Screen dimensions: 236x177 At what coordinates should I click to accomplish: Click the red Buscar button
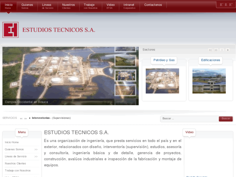click(226, 119)
